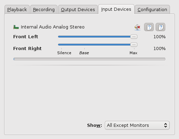Click the Max label under the slider
179x139 pixels.
tap(133, 53)
